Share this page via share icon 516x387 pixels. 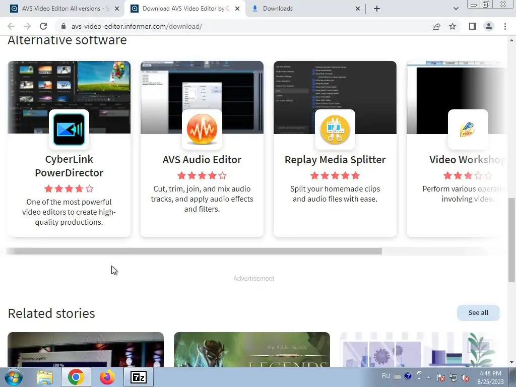tap(436, 26)
